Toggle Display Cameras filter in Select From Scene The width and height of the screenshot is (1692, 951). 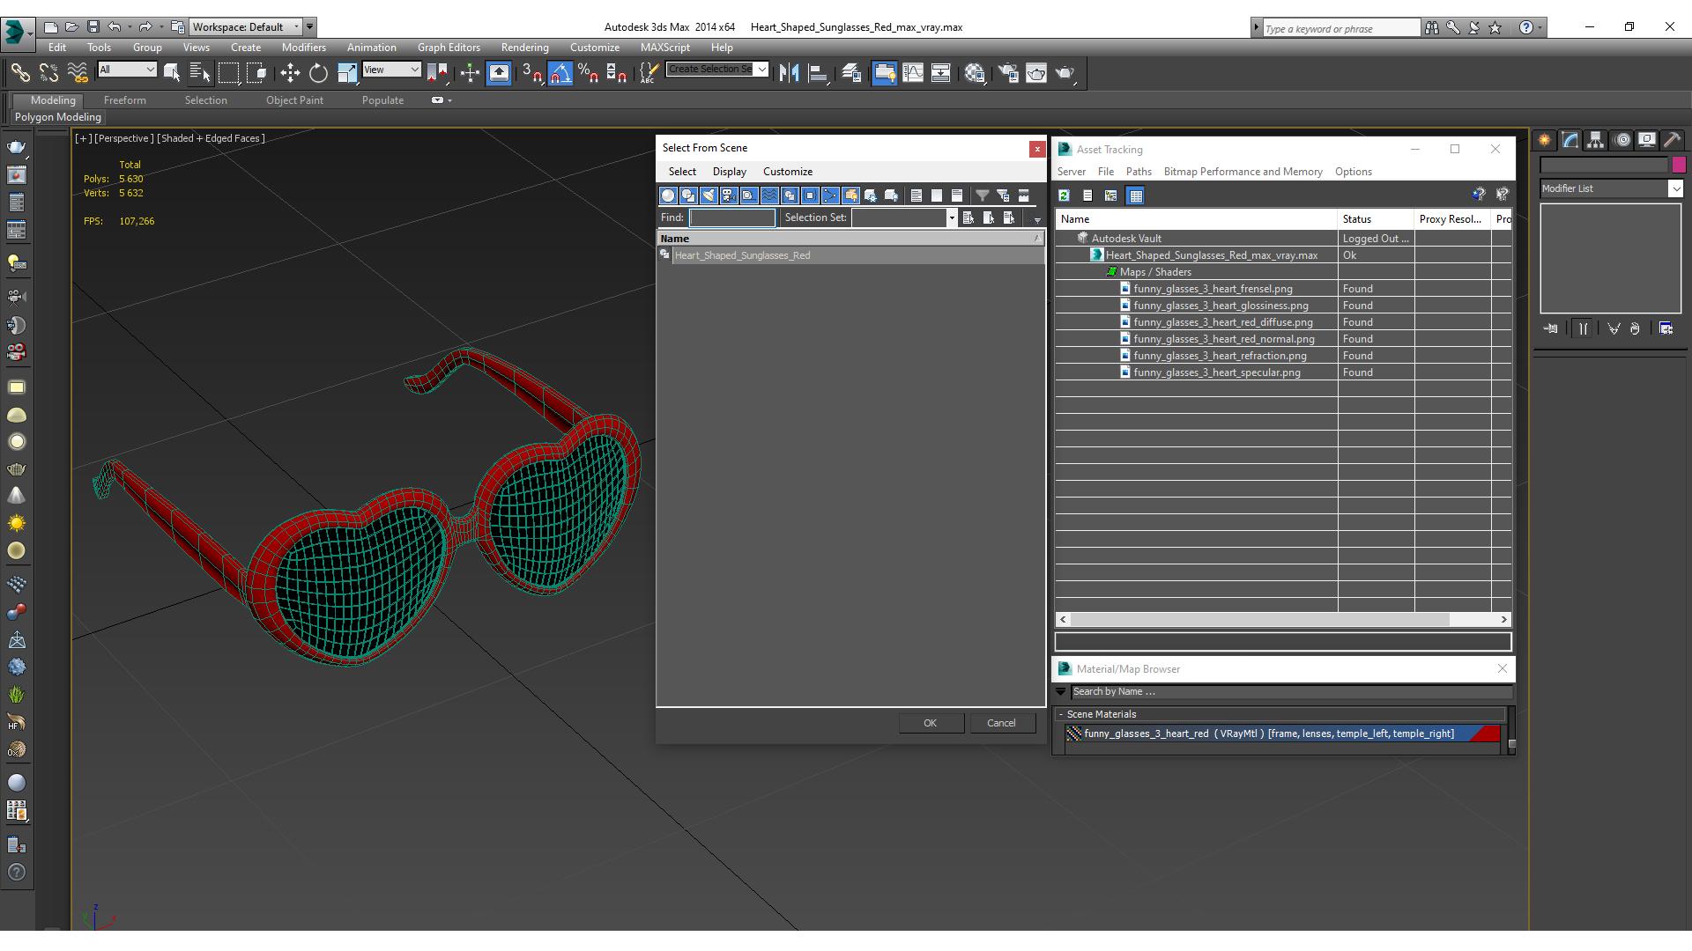(x=729, y=195)
